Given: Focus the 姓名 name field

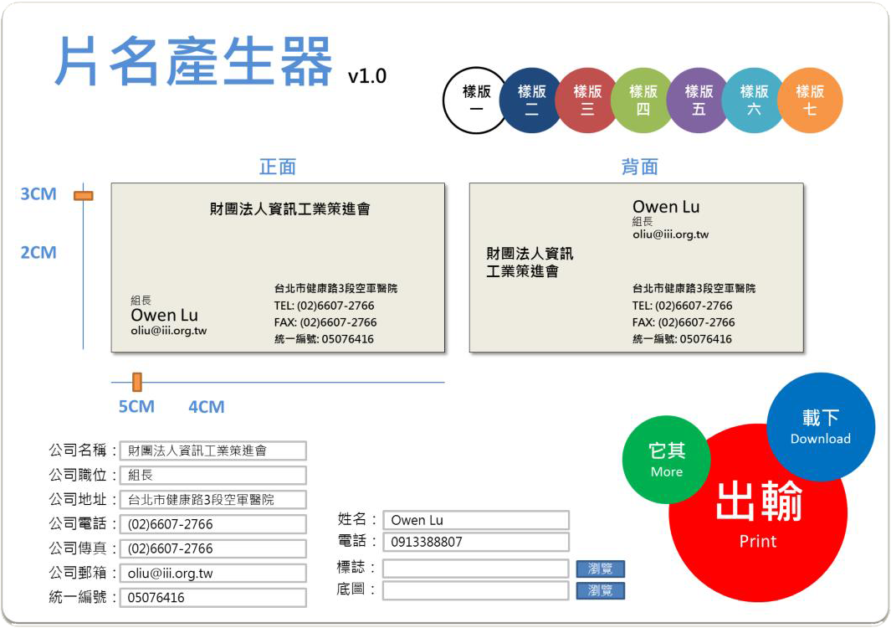Looking at the screenshot, I should pos(475,520).
